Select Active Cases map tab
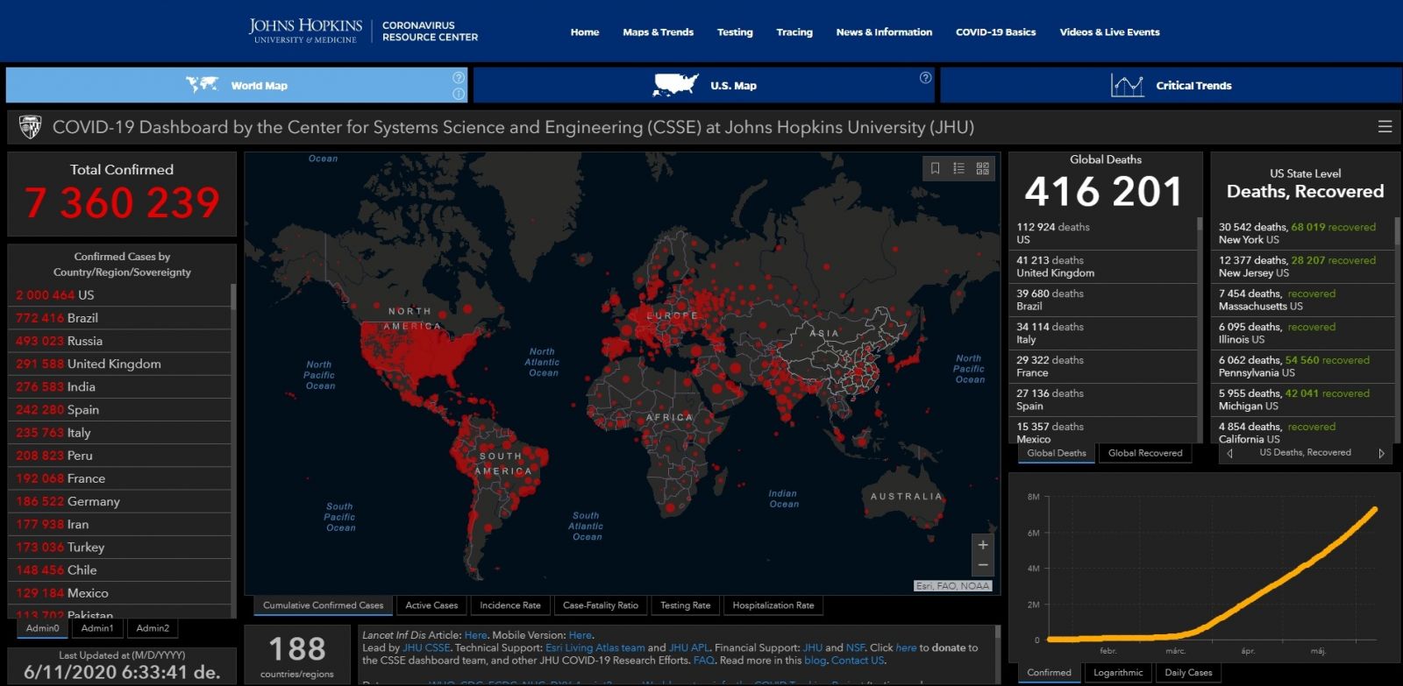 [431, 605]
